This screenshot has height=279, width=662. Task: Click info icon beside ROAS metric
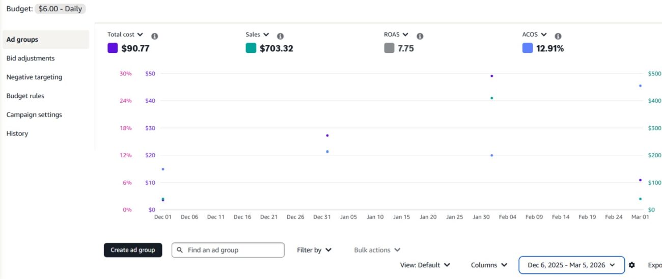420,36
